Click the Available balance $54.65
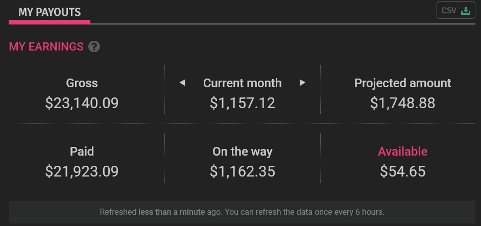 pos(402,171)
